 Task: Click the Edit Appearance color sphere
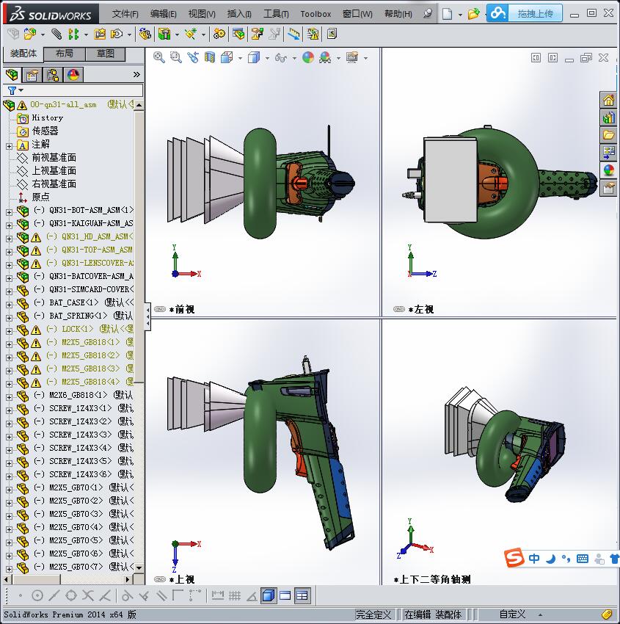coord(306,57)
